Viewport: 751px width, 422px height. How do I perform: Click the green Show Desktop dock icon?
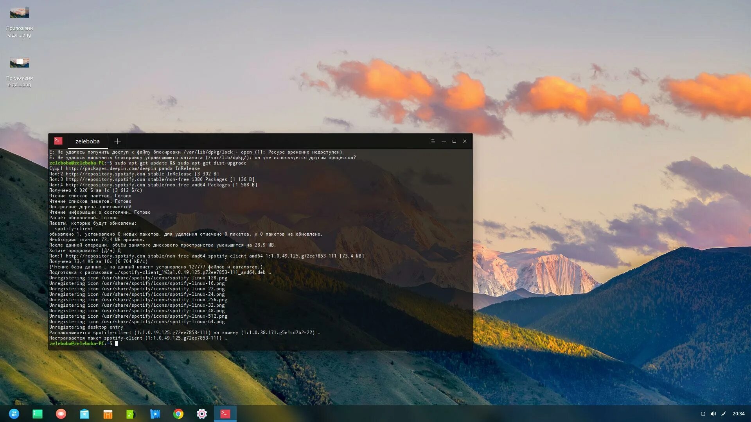pyautogui.click(x=38, y=414)
